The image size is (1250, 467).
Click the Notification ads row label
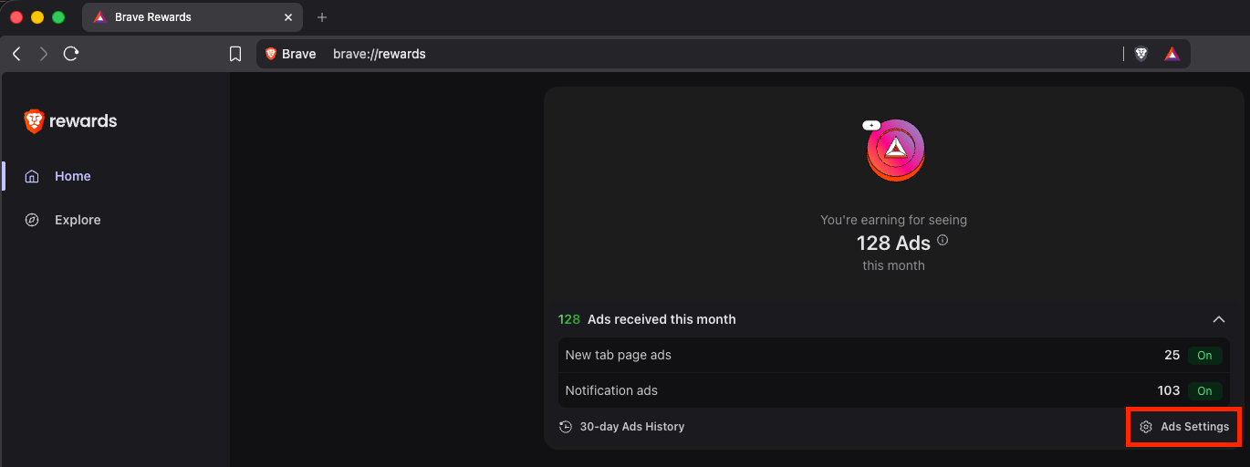pyautogui.click(x=611, y=390)
